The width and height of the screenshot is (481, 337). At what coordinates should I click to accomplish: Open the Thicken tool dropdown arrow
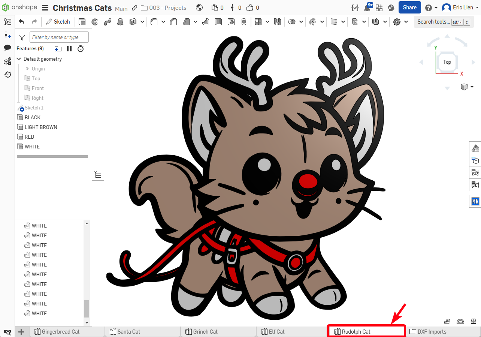142,22
